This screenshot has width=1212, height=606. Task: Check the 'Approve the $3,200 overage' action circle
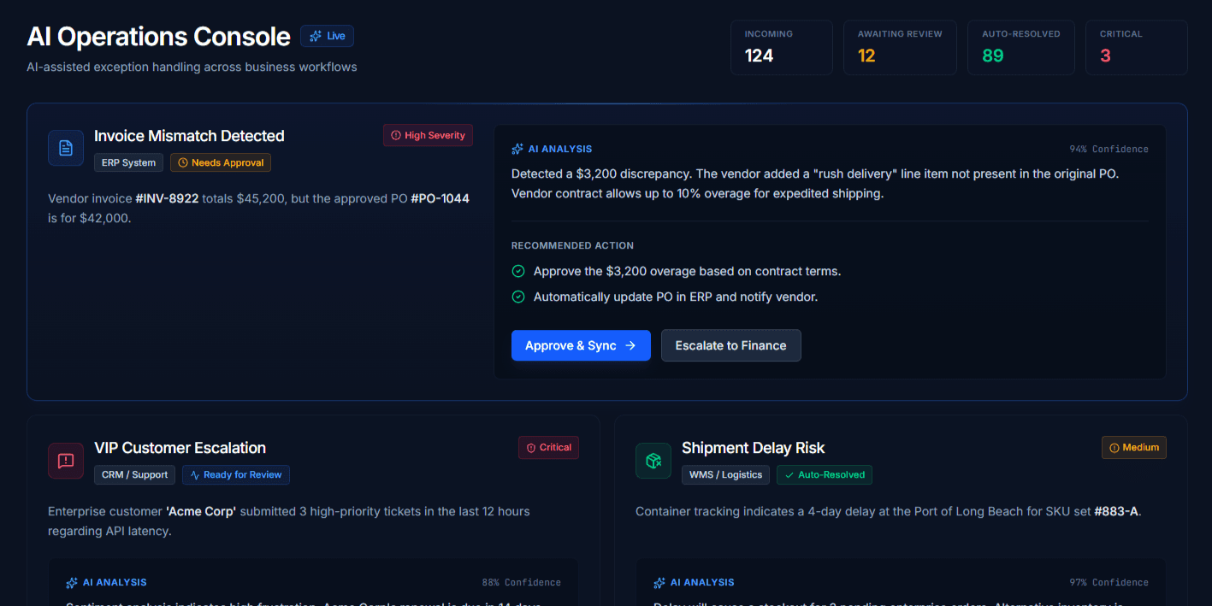[x=517, y=270]
